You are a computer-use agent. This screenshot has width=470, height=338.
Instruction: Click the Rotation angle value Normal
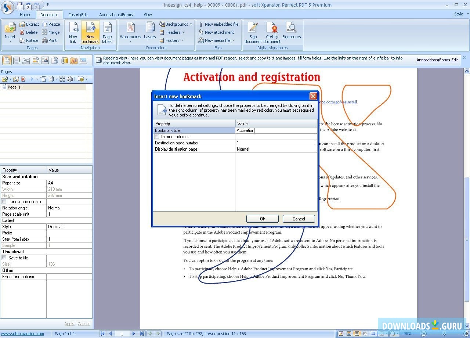click(69, 208)
